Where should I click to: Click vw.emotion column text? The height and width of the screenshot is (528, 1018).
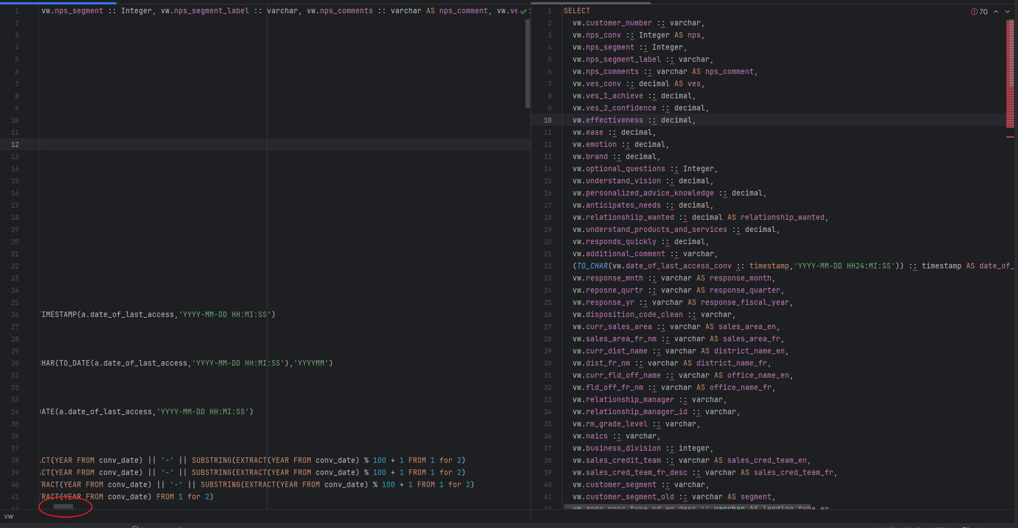(x=595, y=145)
